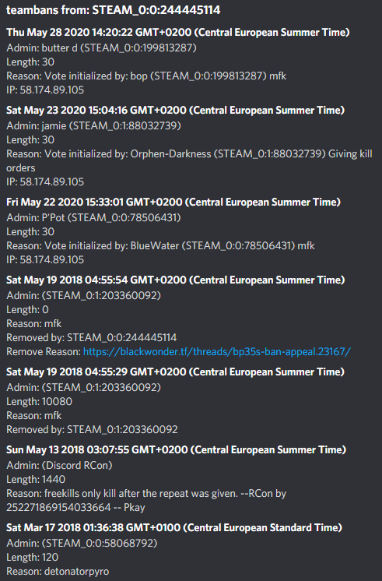Click the BlueWater vote reason line
382x581 pixels.
tap(160, 245)
